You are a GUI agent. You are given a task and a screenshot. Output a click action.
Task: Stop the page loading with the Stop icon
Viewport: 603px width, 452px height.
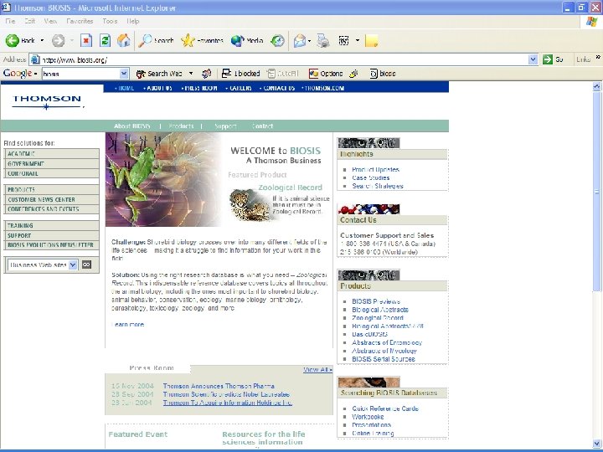[x=86, y=40]
